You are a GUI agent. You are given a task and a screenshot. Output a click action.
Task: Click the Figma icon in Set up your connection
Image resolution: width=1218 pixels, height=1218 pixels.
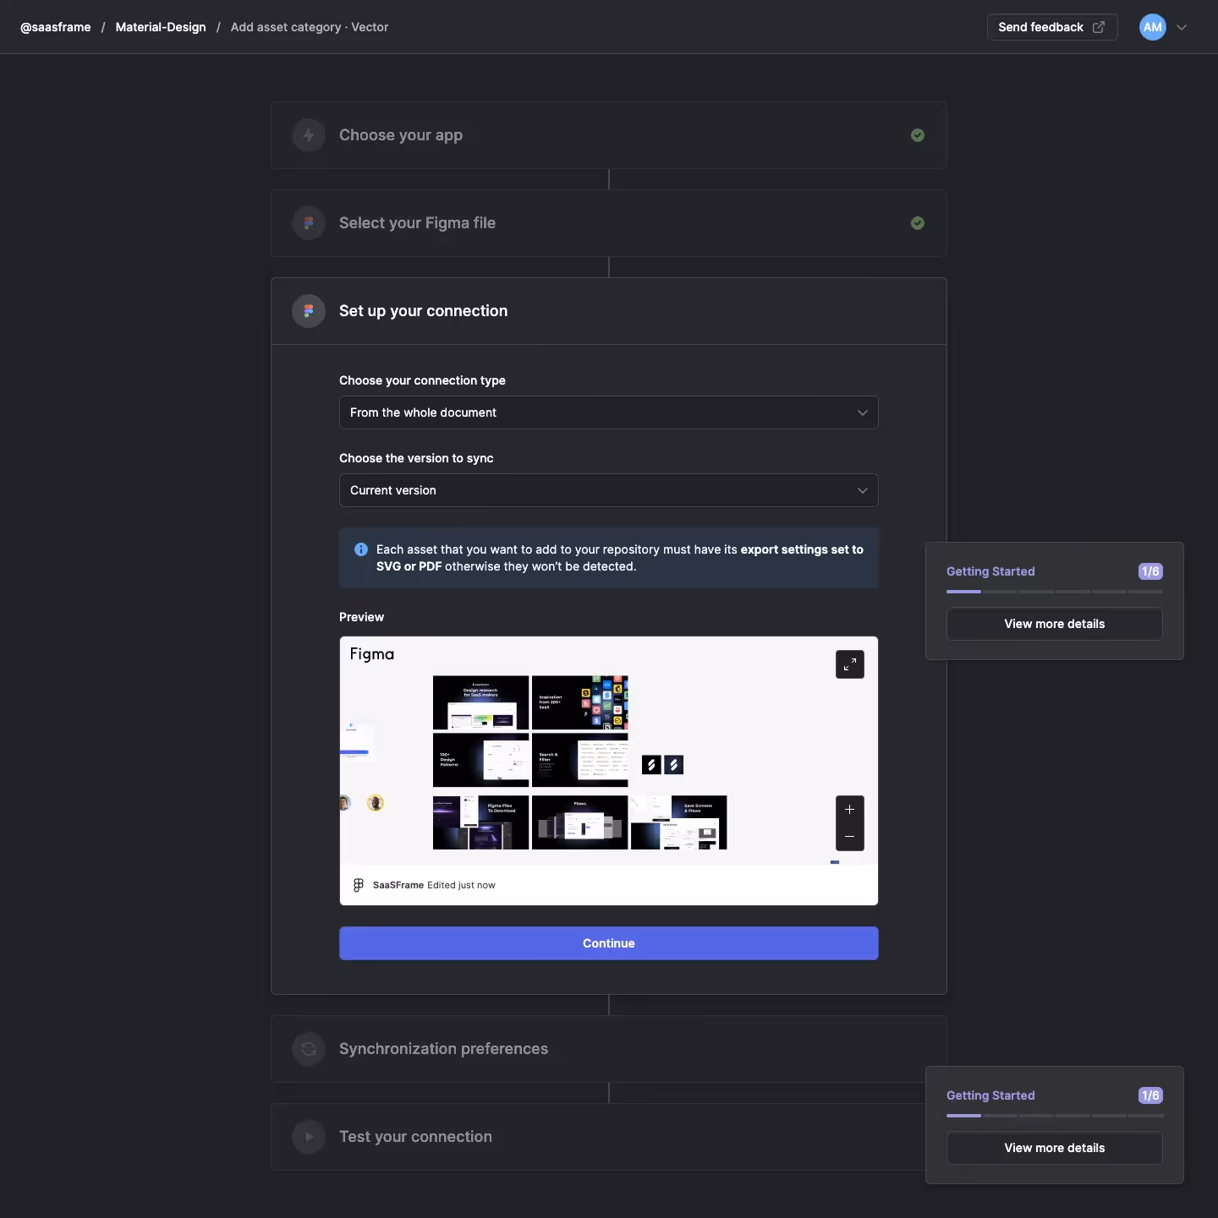[x=308, y=310]
